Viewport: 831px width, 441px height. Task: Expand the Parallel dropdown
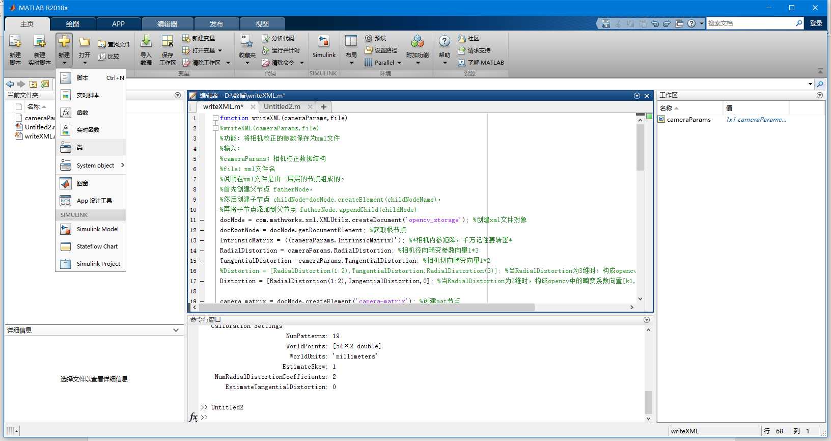(399, 63)
